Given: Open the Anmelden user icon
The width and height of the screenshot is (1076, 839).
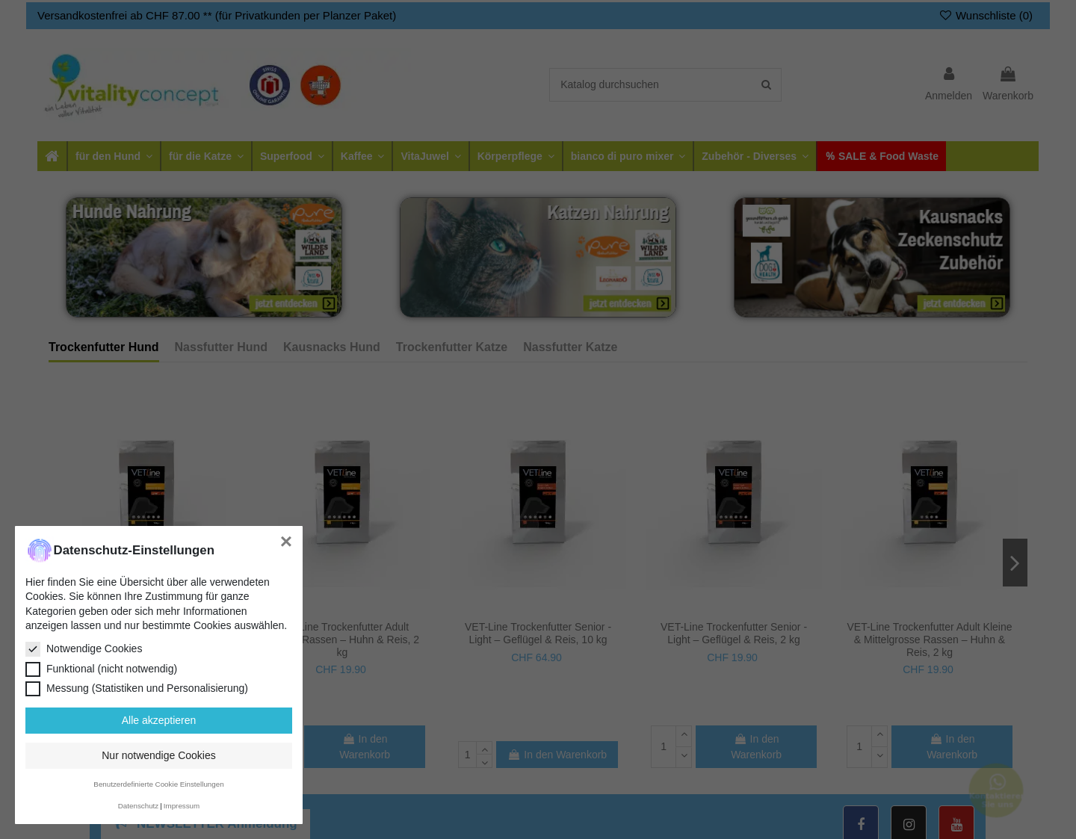Looking at the screenshot, I should (x=949, y=74).
